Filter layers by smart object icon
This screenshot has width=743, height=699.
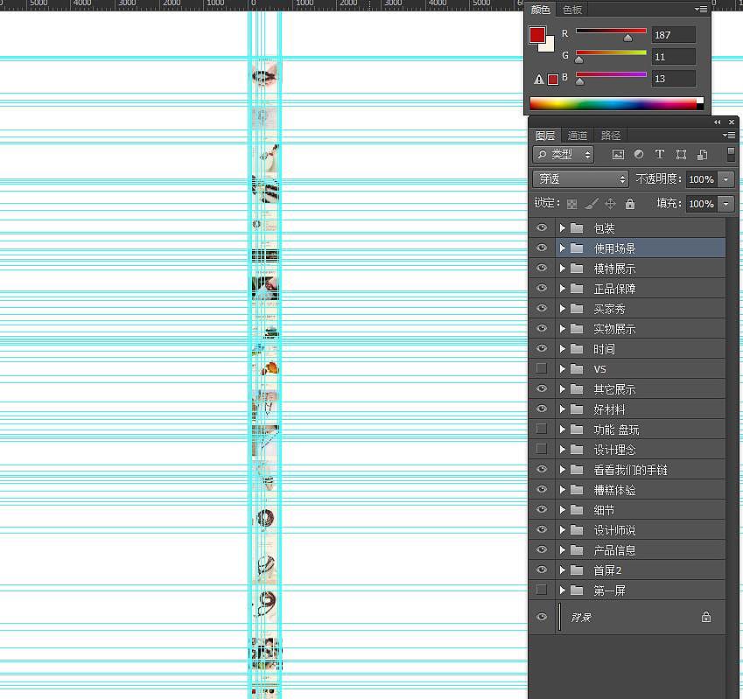point(702,154)
